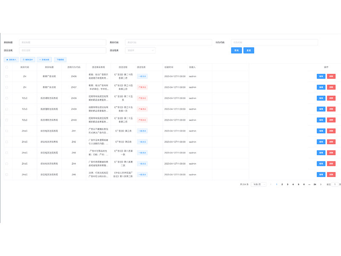The image size is (341, 256).
Task: Focus the 类别标题 input field
Action: 62,43
